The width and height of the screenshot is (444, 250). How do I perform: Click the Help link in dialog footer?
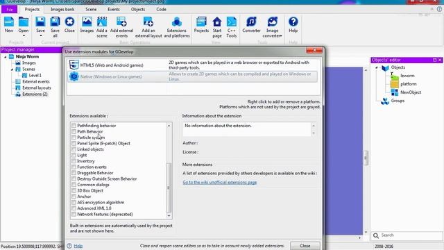pyautogui.click(x=78, y=246)
